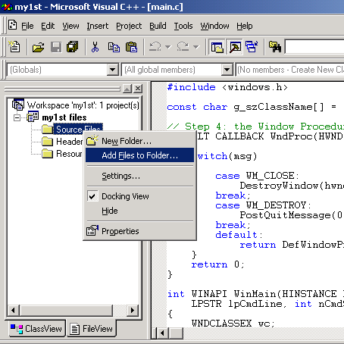Click the Resource Files folder icon
Screen dimensions: 344x344
click(47, 154)
